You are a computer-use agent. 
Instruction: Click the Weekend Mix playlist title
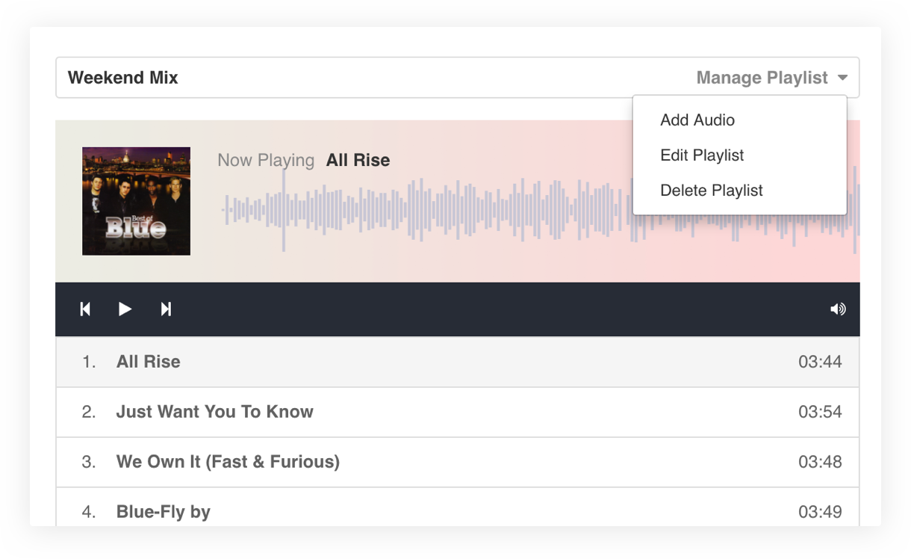(123, 78)
